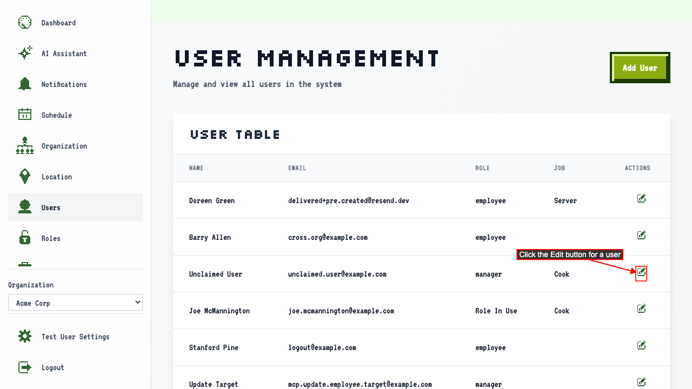Click the Server job cell
Image resolution: width=692 pixels, height=389 pixels.
pyautogui.click(x=565, y=200)
